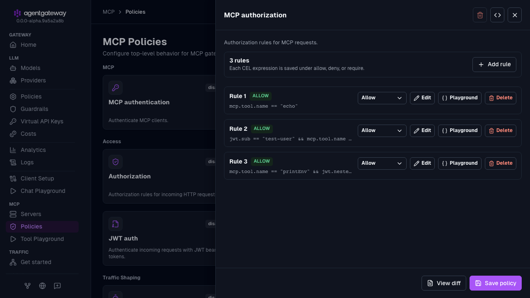530x298 pixels.
Task: Click the ALLOW badge on Rule 1
Action: (260, 96)
